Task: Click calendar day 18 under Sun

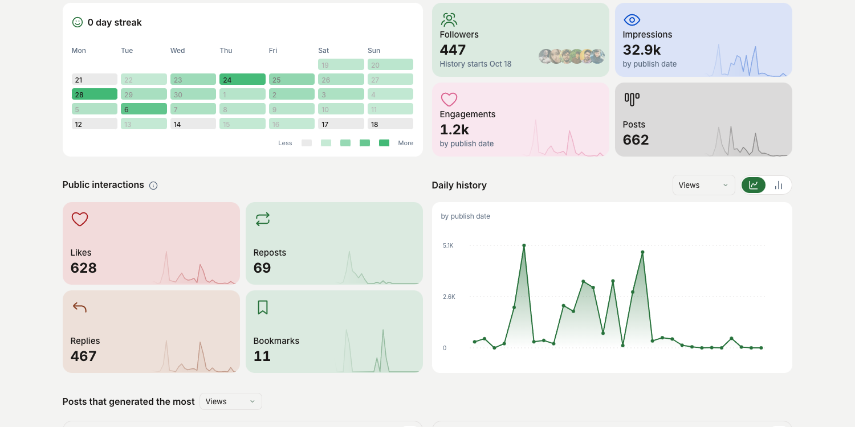Action: tap(390, 124)
